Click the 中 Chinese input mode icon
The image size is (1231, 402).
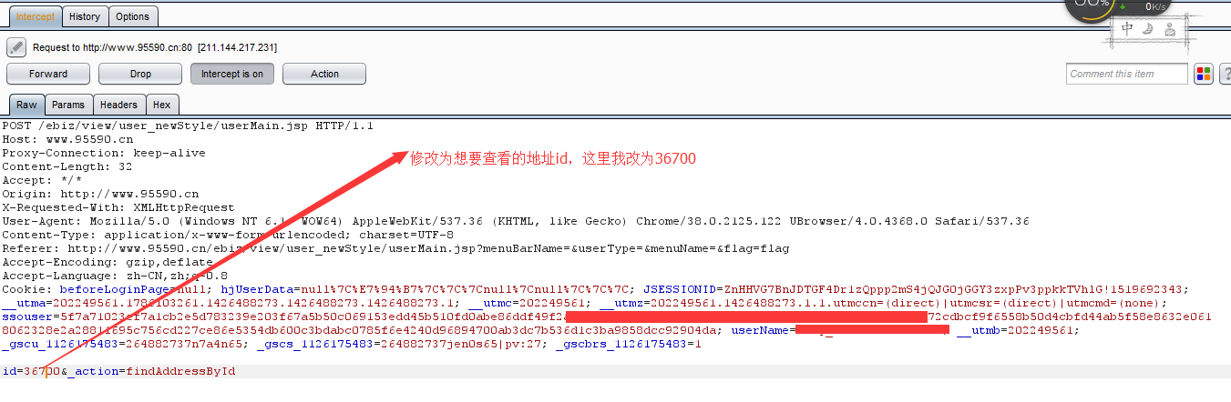point(1128,28)
